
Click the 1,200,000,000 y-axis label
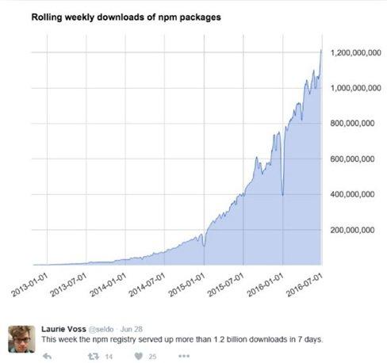click(355, 52)
